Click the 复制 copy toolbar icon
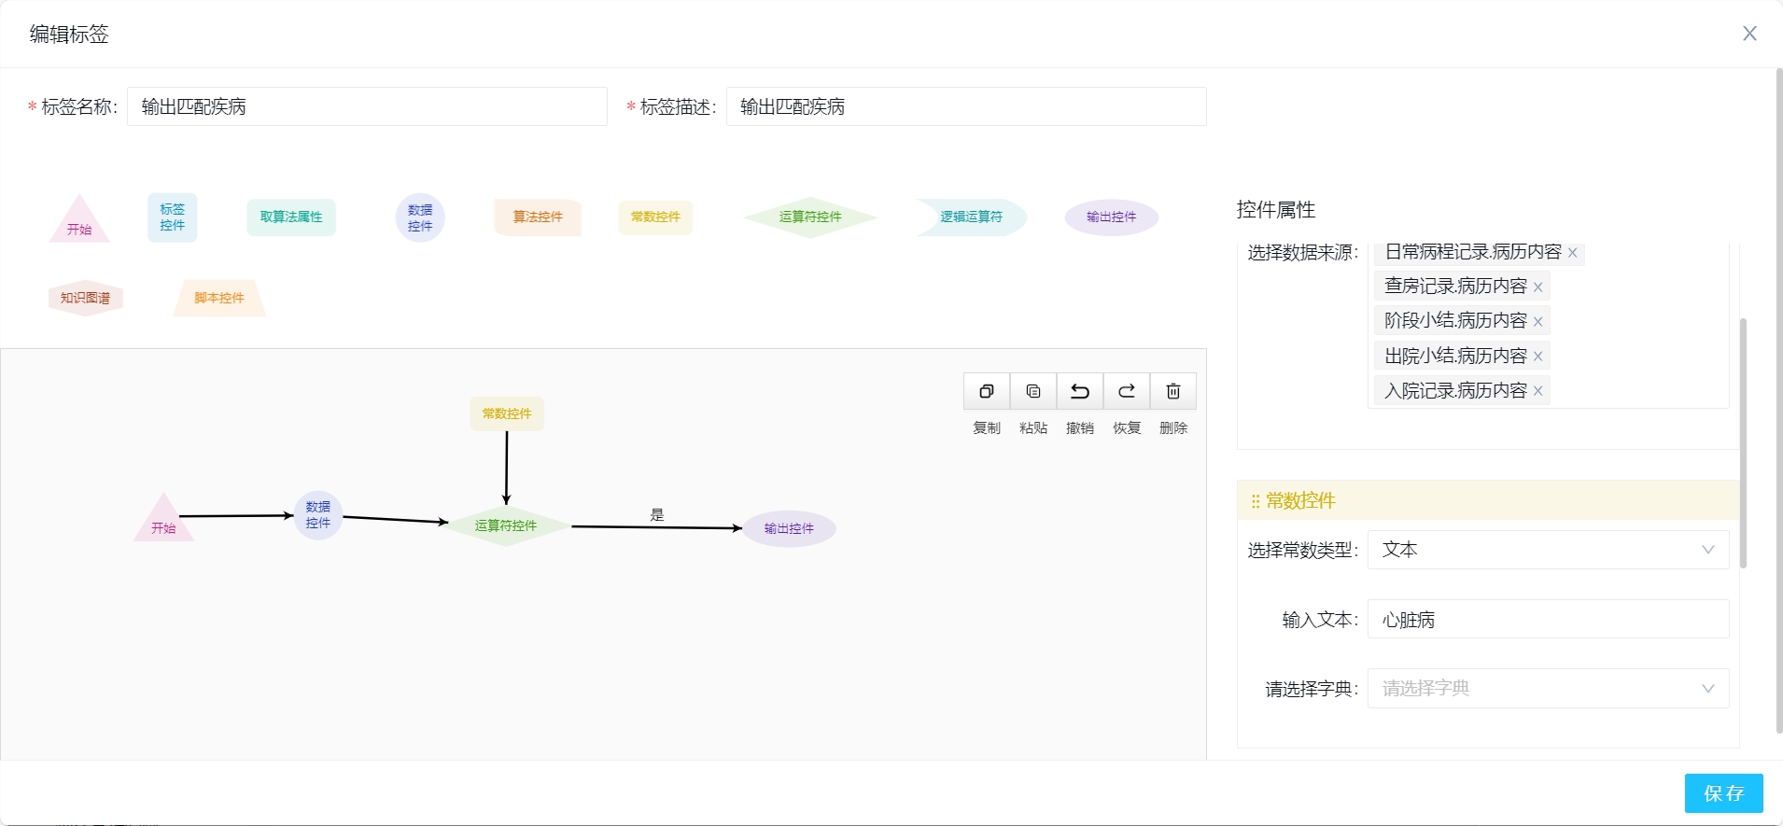The height and width of the screenshot is (826, 1783). click(x=987, y=392)
